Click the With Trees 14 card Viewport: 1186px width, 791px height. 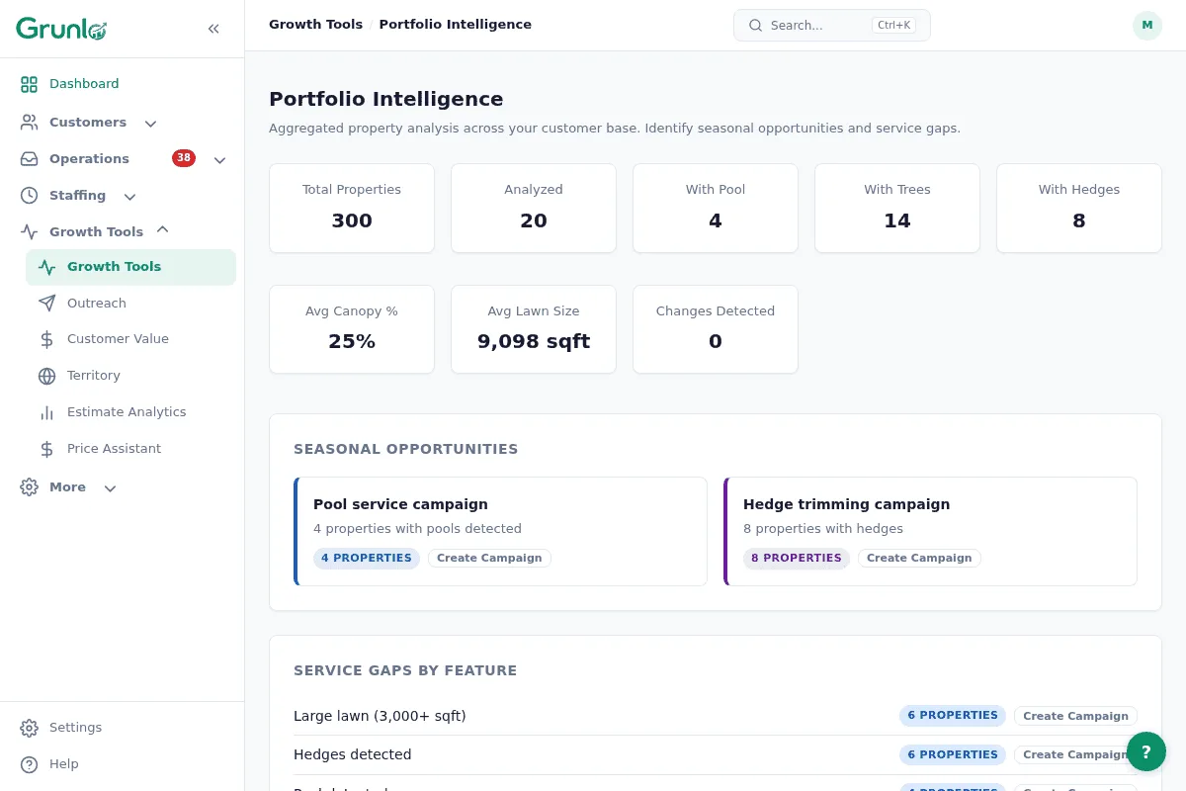pos(897,209)
